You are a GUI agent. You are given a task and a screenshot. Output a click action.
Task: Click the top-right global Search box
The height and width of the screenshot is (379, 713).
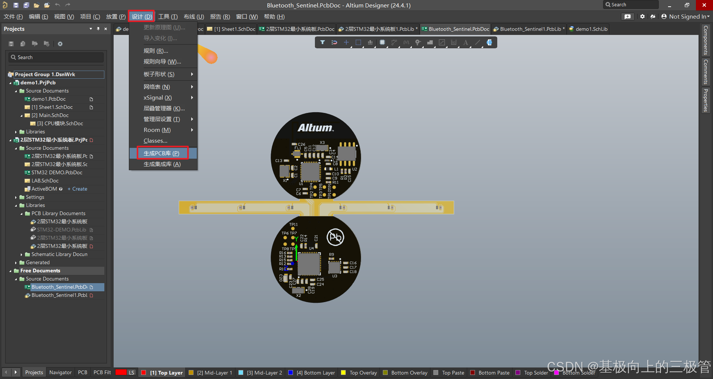pyautogui.click(x=631, y=5)
